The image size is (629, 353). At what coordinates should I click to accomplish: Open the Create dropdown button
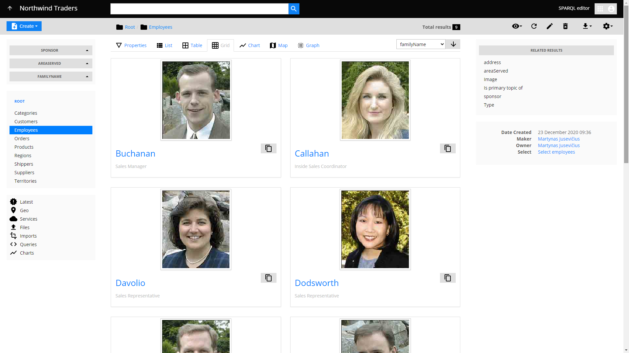click(x=24, y=26)
